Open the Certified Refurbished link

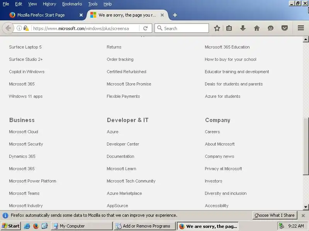[127, 72]
